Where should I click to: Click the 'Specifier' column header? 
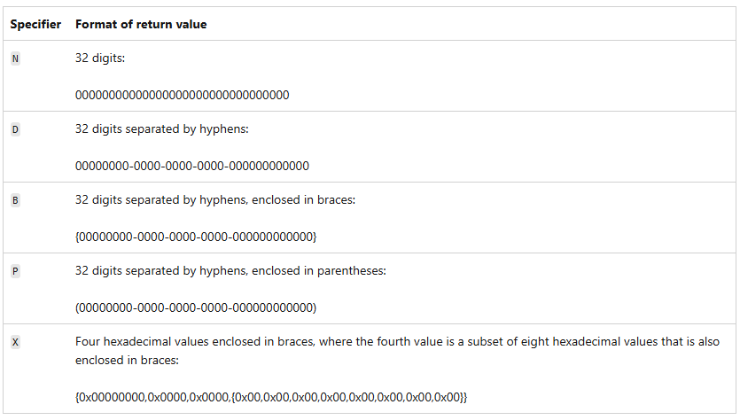point(35,25)
